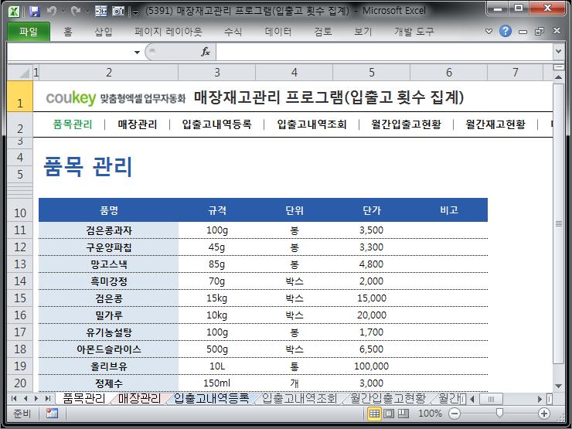The width and height of the screenshot is (572, 429).
Task: Open the 데이터 ribbon tab
Action: [x=278, y=32]
